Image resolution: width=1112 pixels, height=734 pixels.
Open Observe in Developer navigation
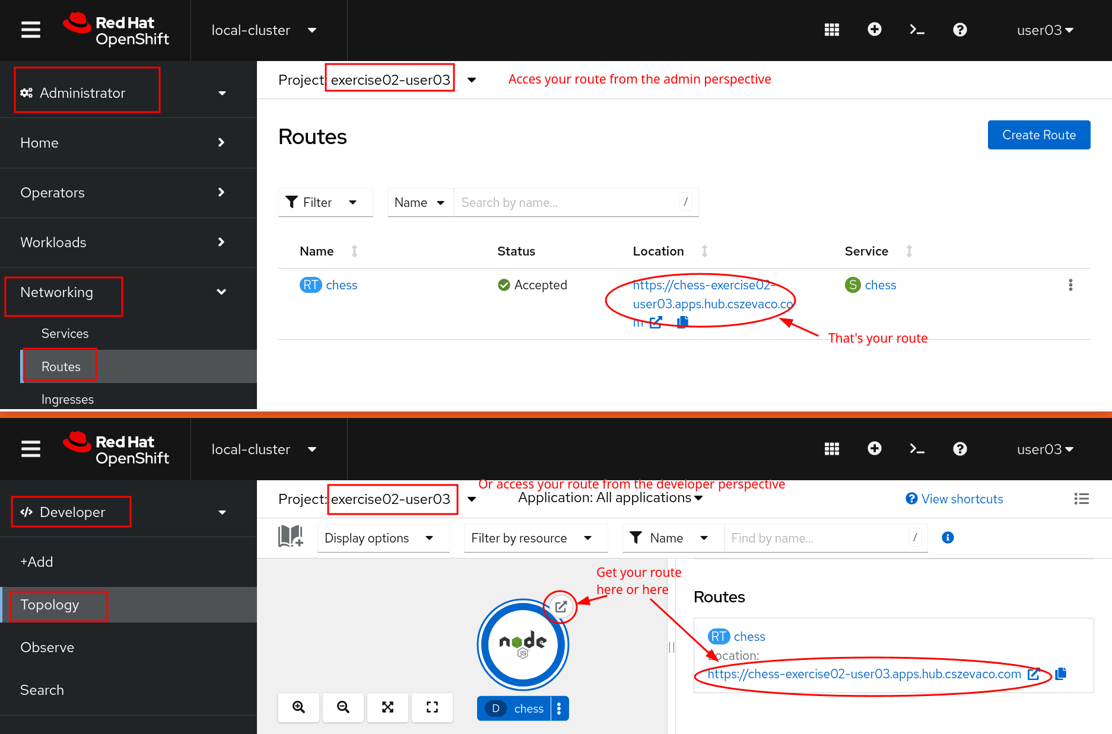[128, 647]
